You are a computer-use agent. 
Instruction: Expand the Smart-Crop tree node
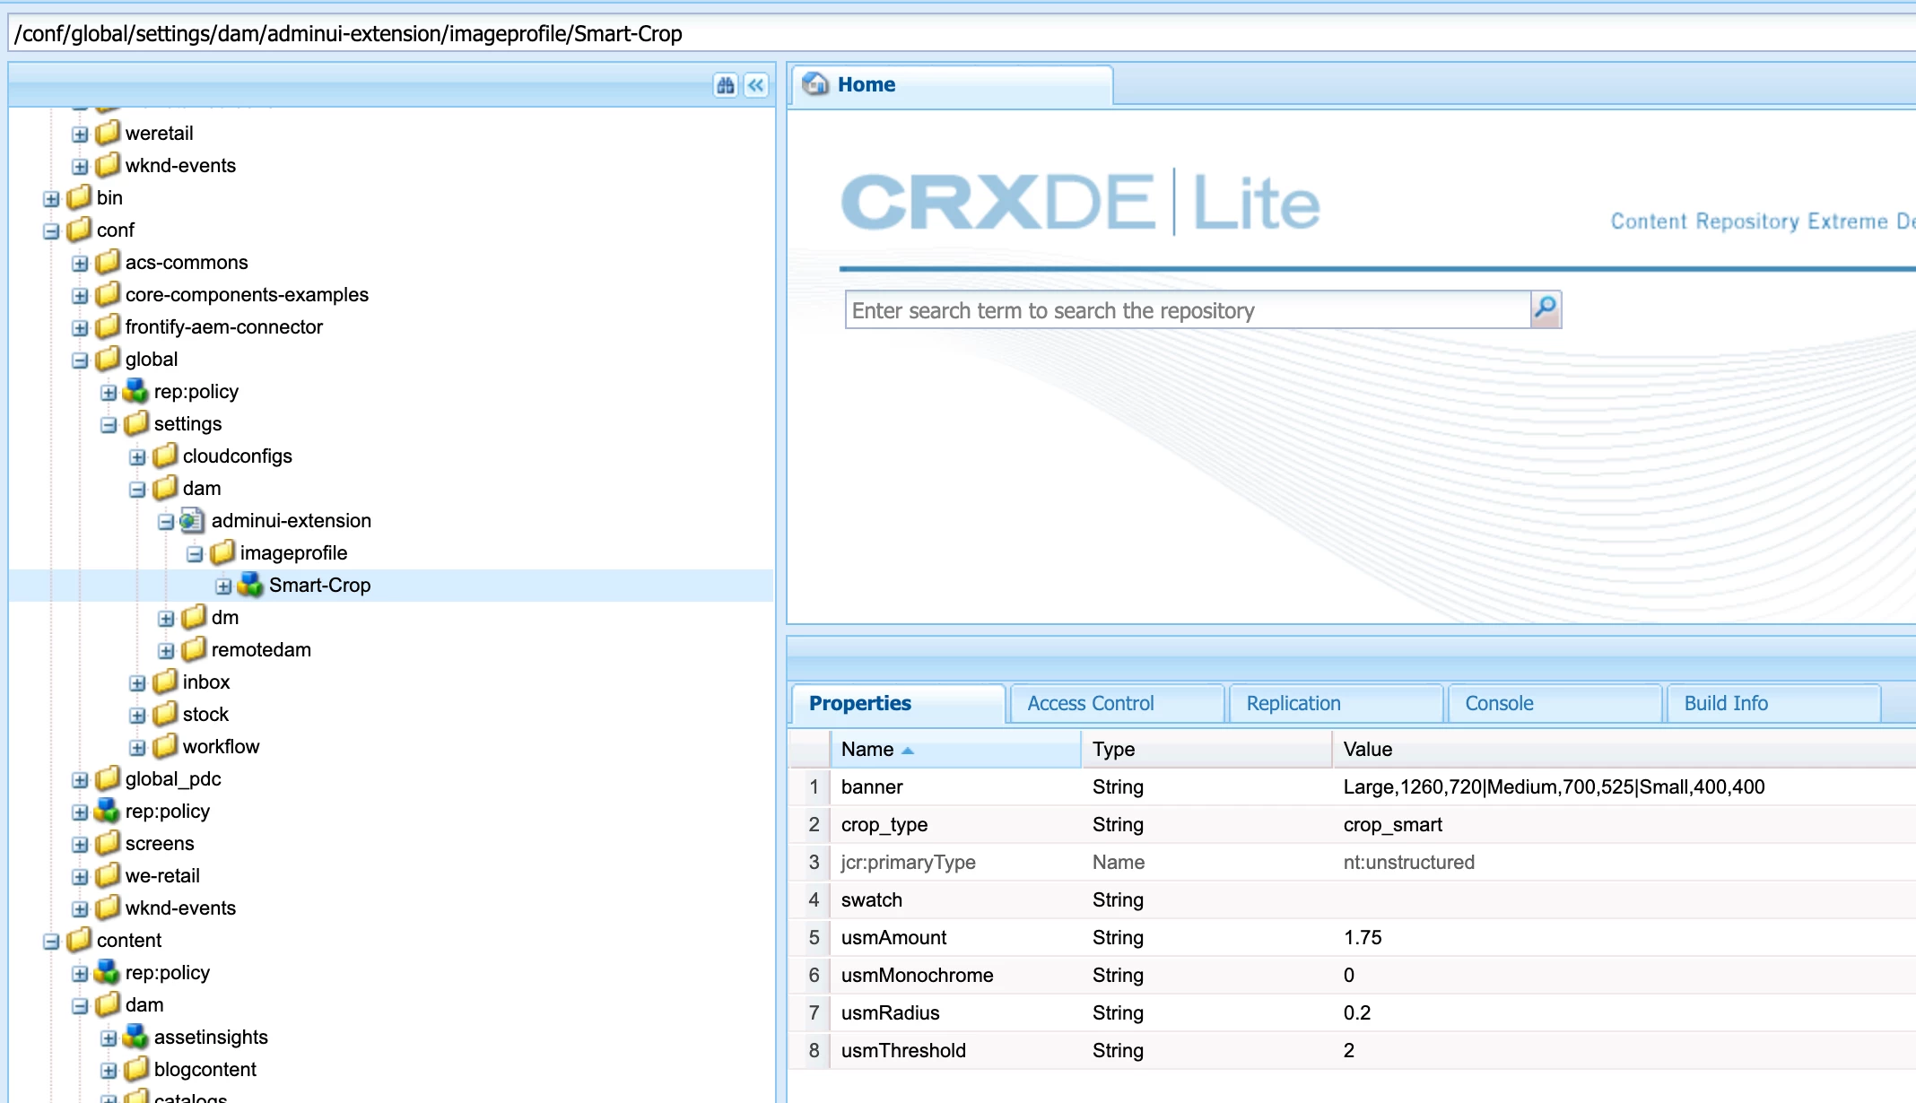click(223, 586)
